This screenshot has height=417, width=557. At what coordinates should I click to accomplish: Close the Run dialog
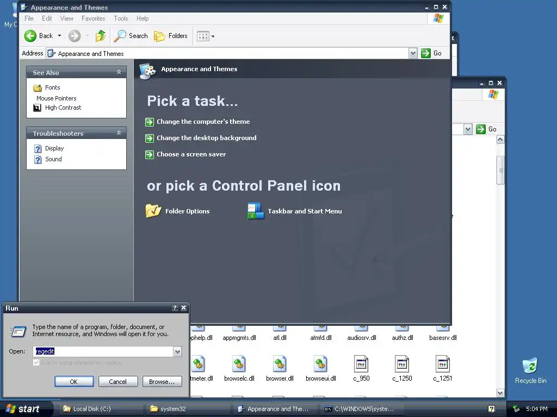point(184,308)
